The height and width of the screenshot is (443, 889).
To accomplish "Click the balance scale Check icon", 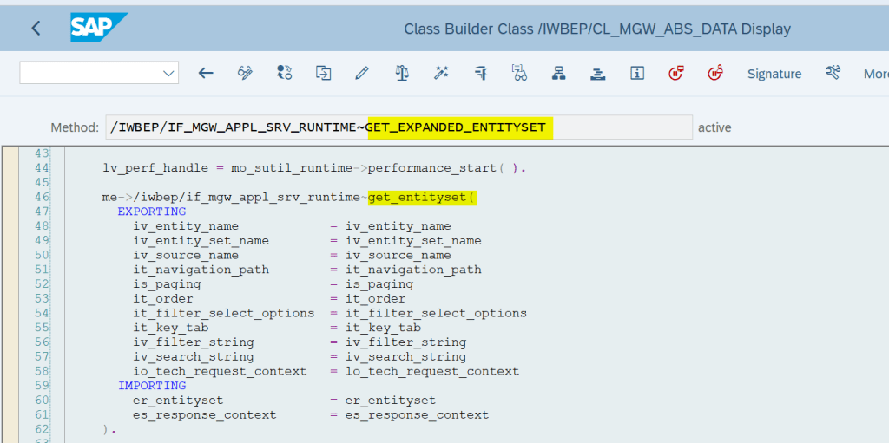I will click(x=402, y=73).
